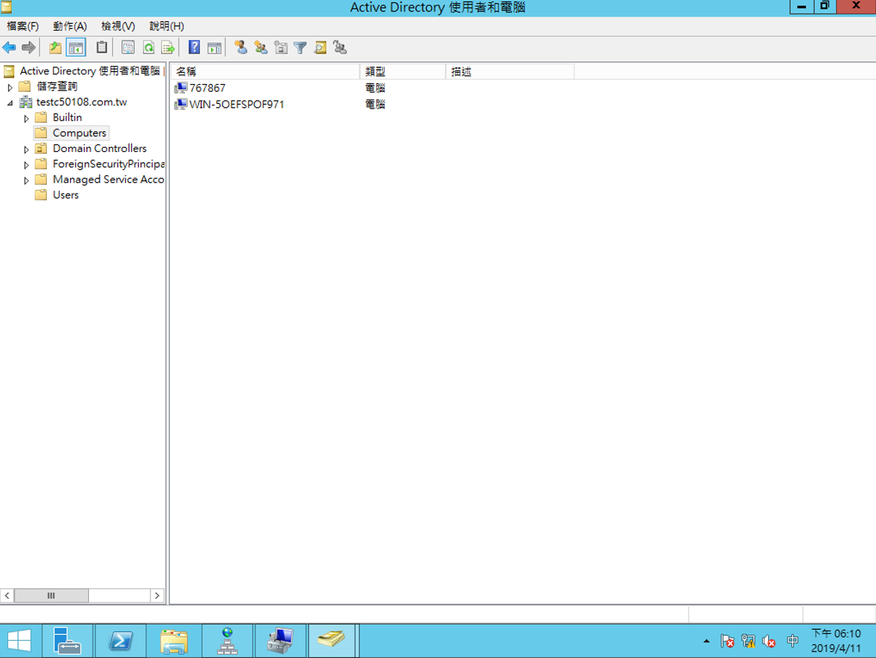The image size is (876, 658).
Task: Sort by the 名稱 column header
Action: pyautogui.click(x=265, y=72)
